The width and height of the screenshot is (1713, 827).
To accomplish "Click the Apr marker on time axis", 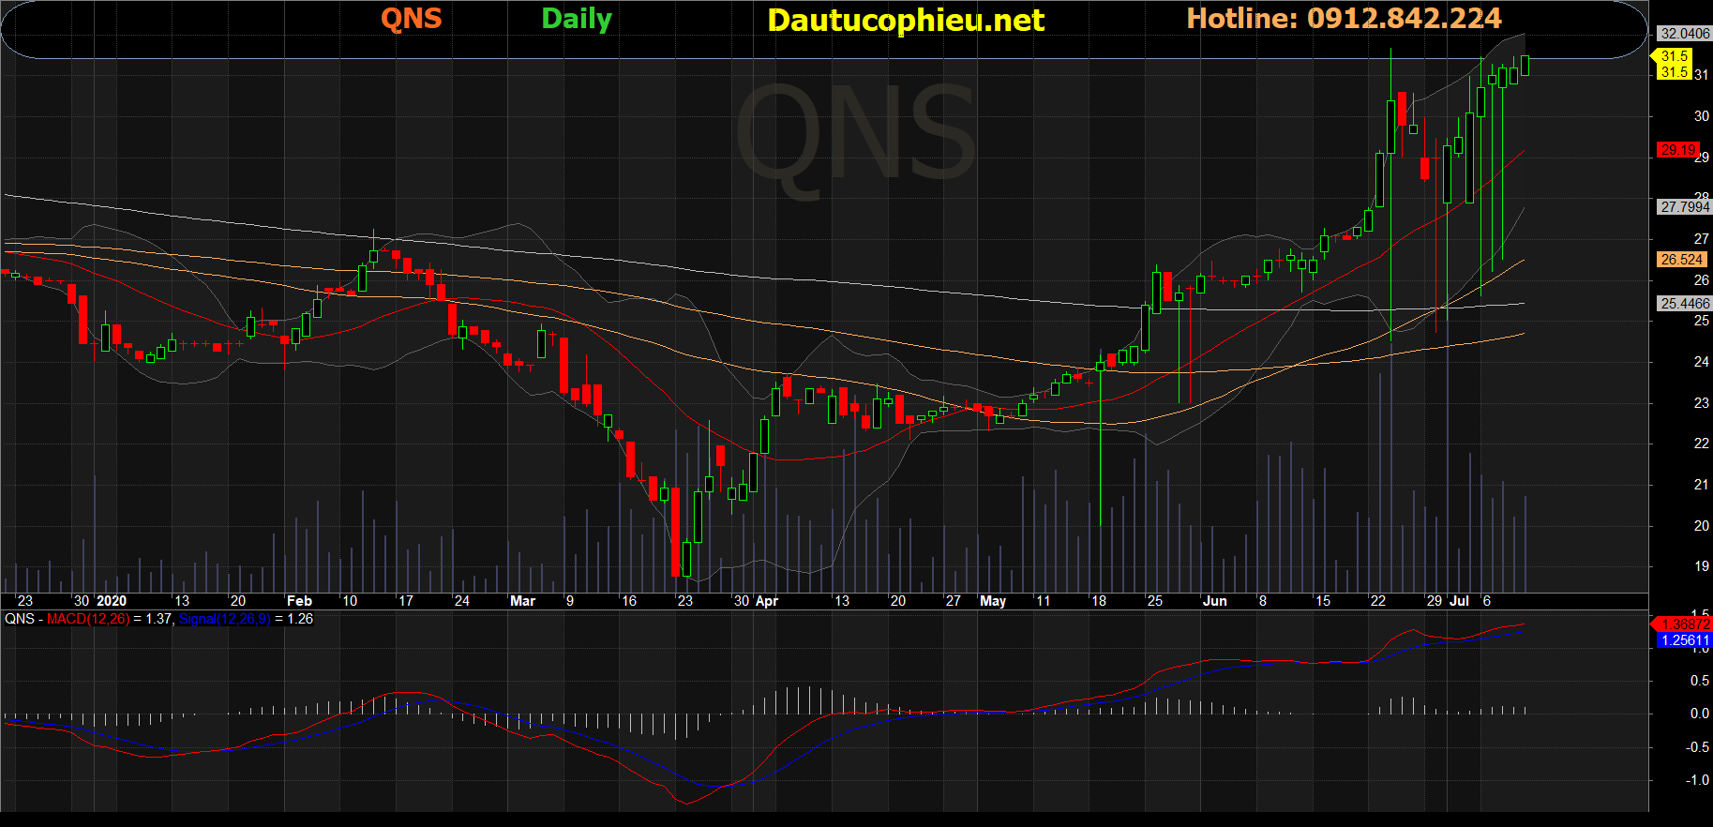I will (x=767, y=601).
